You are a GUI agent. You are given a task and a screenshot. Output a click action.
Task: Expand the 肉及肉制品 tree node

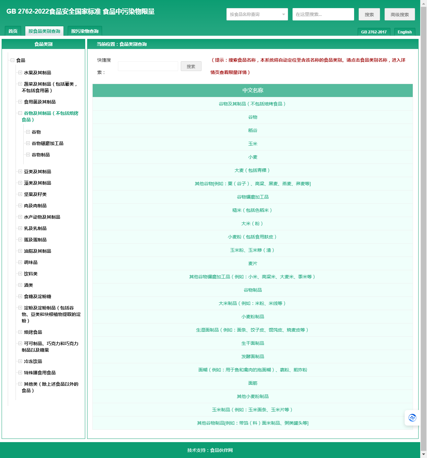(20, 205)
